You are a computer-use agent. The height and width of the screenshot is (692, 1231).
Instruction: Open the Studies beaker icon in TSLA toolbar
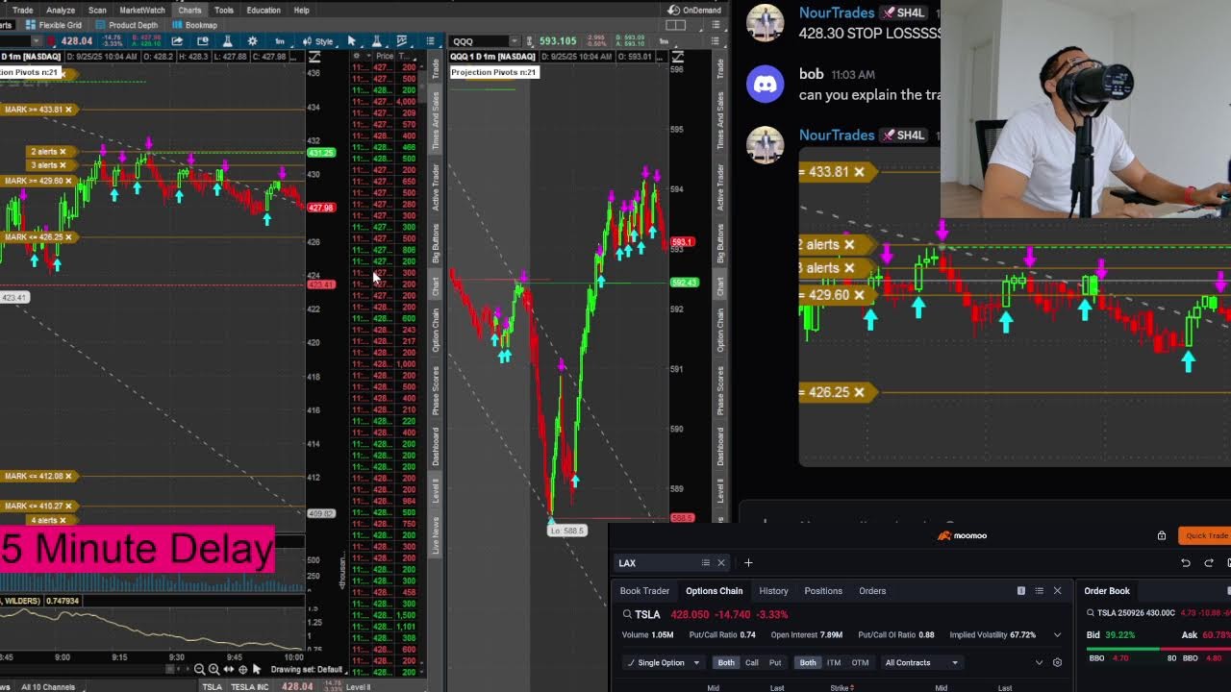coord(227,41)
